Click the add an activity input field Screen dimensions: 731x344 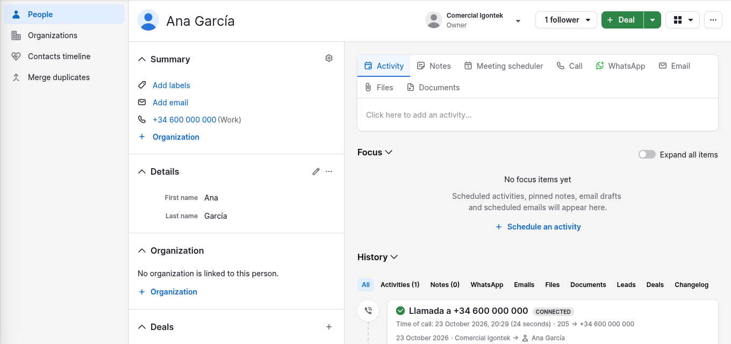[x=537, y=114]
